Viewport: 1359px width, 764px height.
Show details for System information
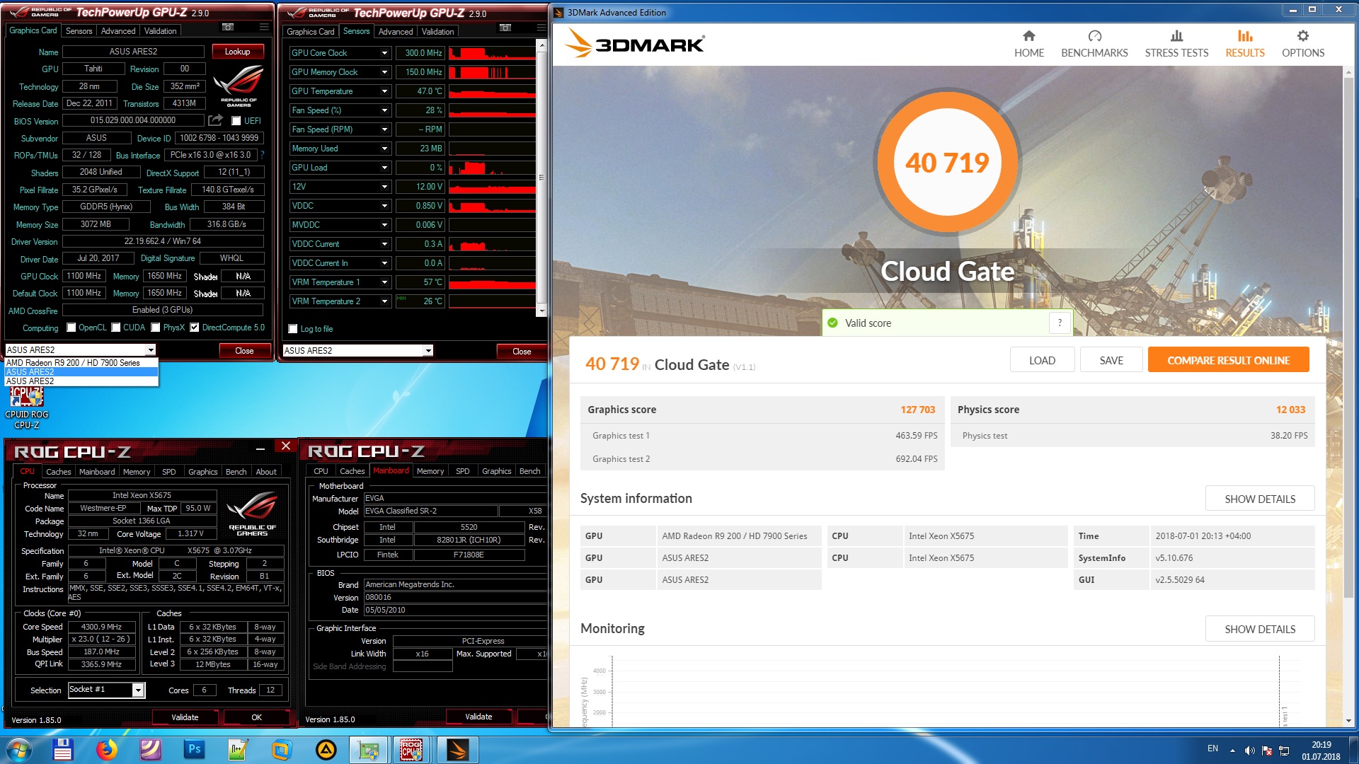point(1260,499)
